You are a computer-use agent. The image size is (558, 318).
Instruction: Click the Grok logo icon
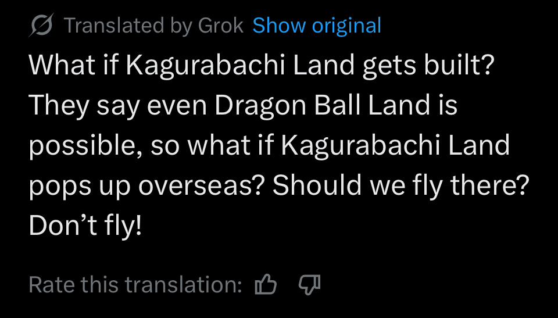coord(41,25)
